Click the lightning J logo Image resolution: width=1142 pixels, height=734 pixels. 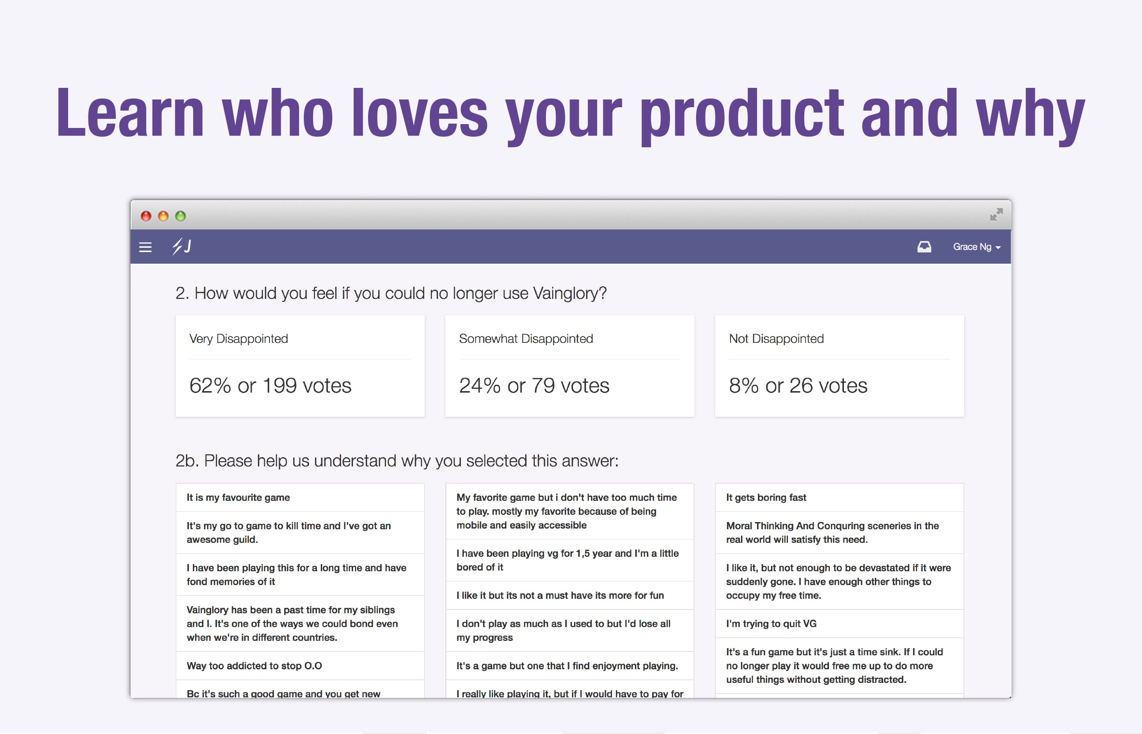pos(182,246)
